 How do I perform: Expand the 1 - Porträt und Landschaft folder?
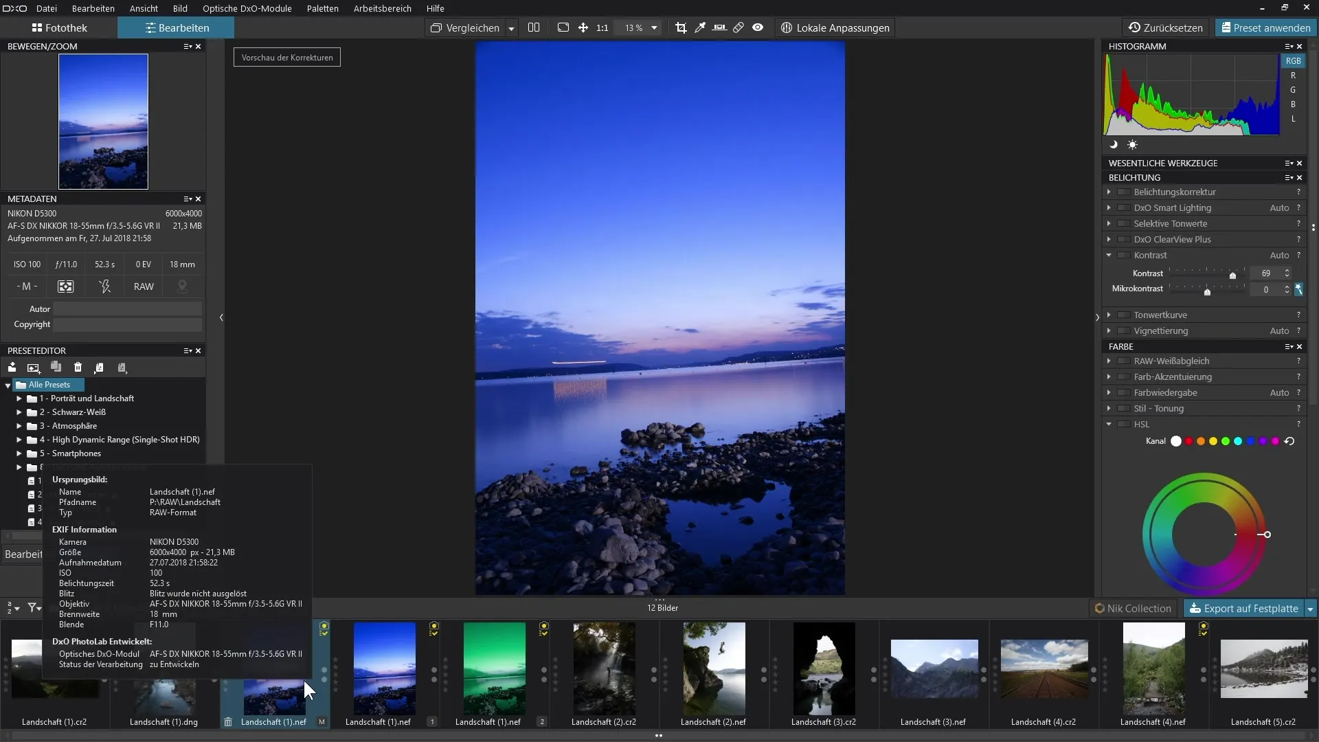19,398
